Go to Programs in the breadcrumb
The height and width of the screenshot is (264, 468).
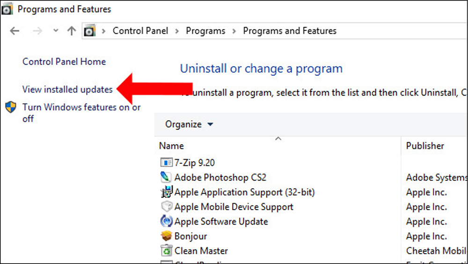[x=205, y=31]
